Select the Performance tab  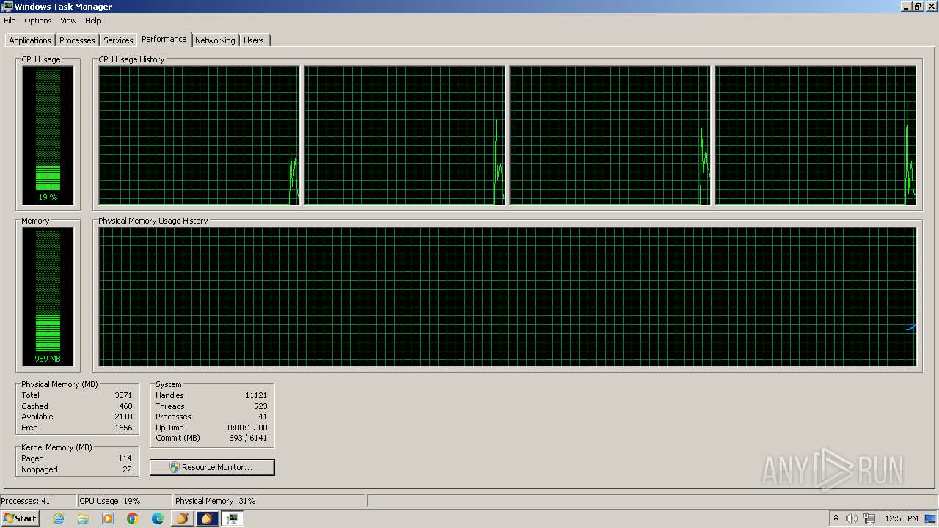click(x=164, y=39)
